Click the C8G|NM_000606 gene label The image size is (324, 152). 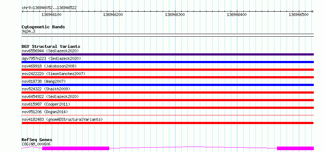pyautogui.click(x=36, y=144)
